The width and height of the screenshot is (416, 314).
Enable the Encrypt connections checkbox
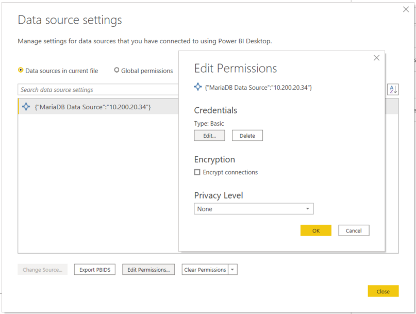pos(197,172)
